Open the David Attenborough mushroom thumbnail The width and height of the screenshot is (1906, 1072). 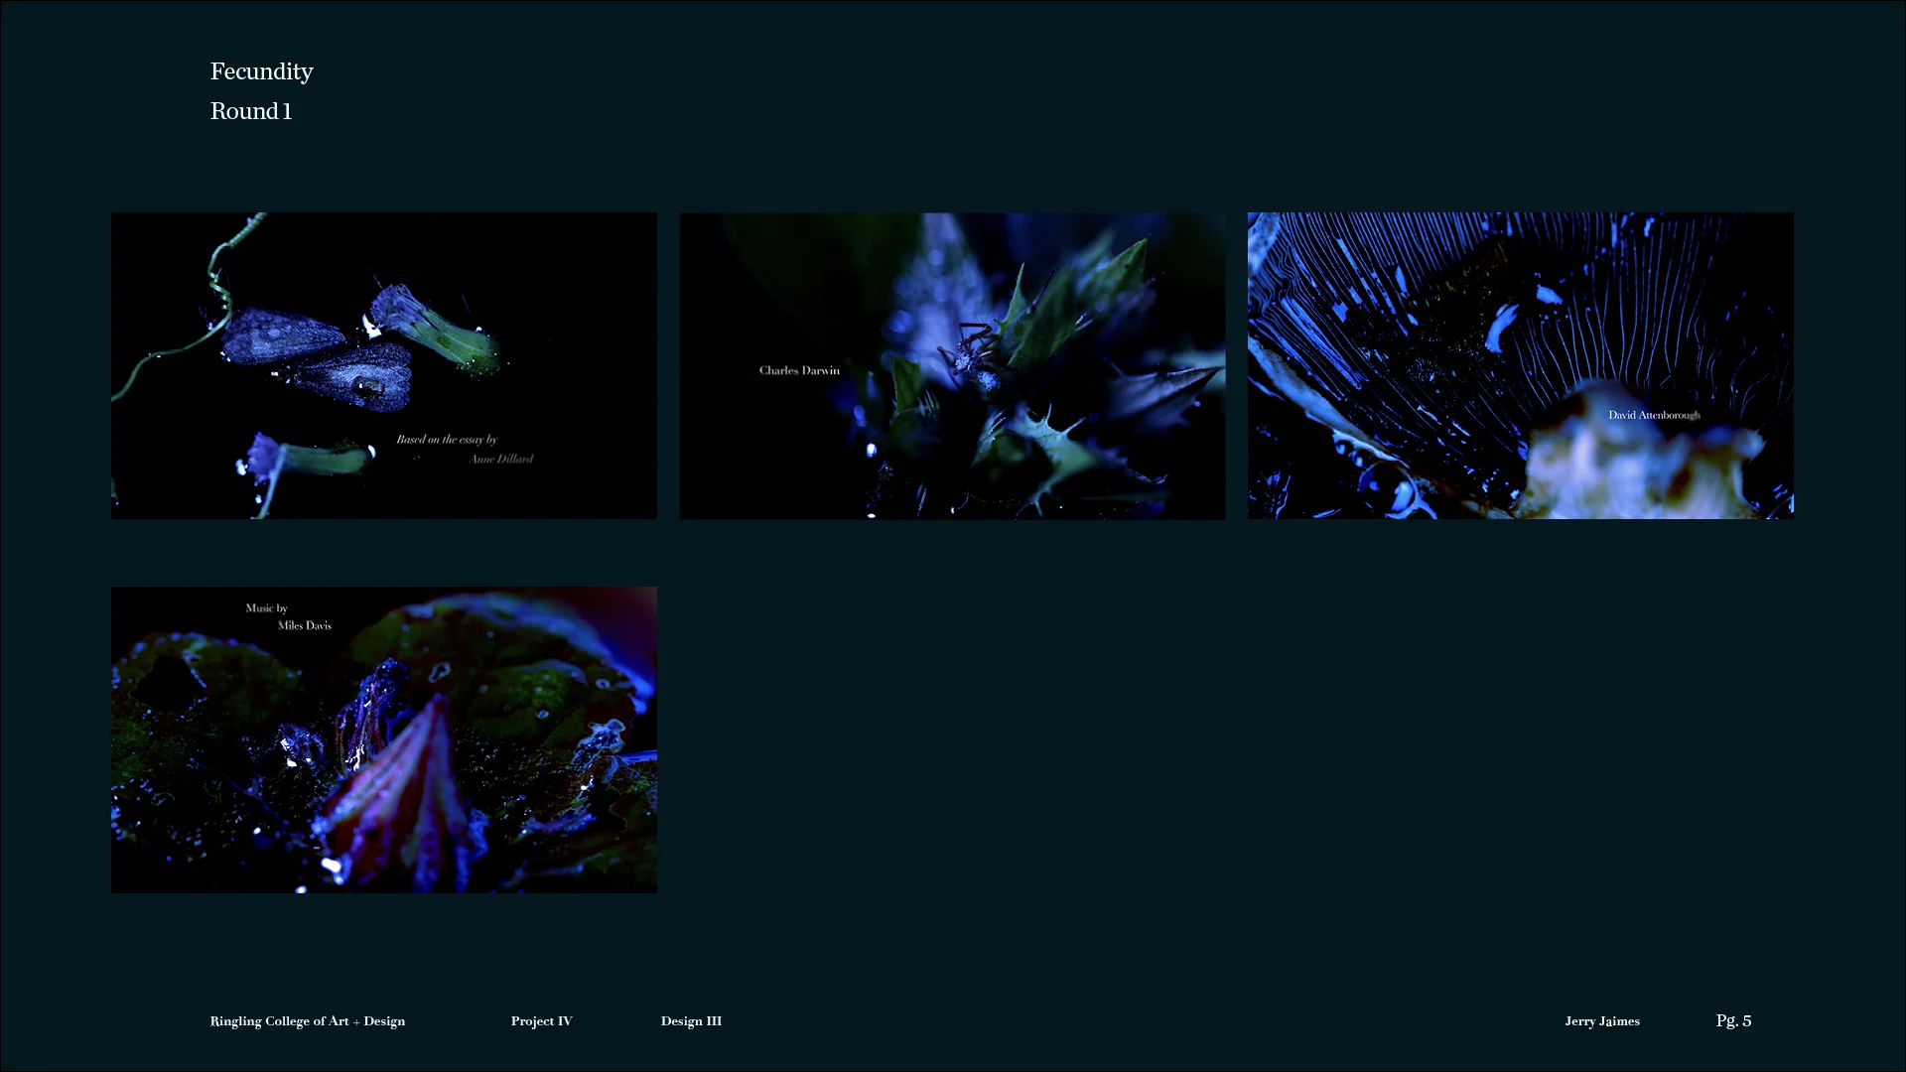pos(1520,365)
